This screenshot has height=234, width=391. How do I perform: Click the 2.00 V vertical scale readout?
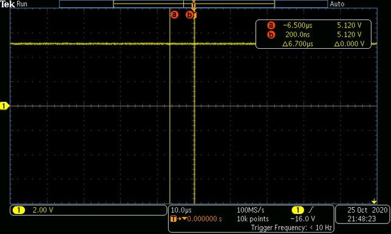43,210
